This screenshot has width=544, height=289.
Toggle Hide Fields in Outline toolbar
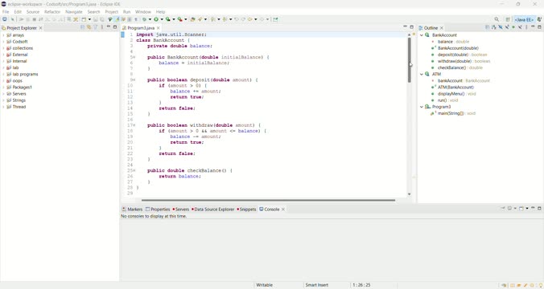[x=501, y=27]
